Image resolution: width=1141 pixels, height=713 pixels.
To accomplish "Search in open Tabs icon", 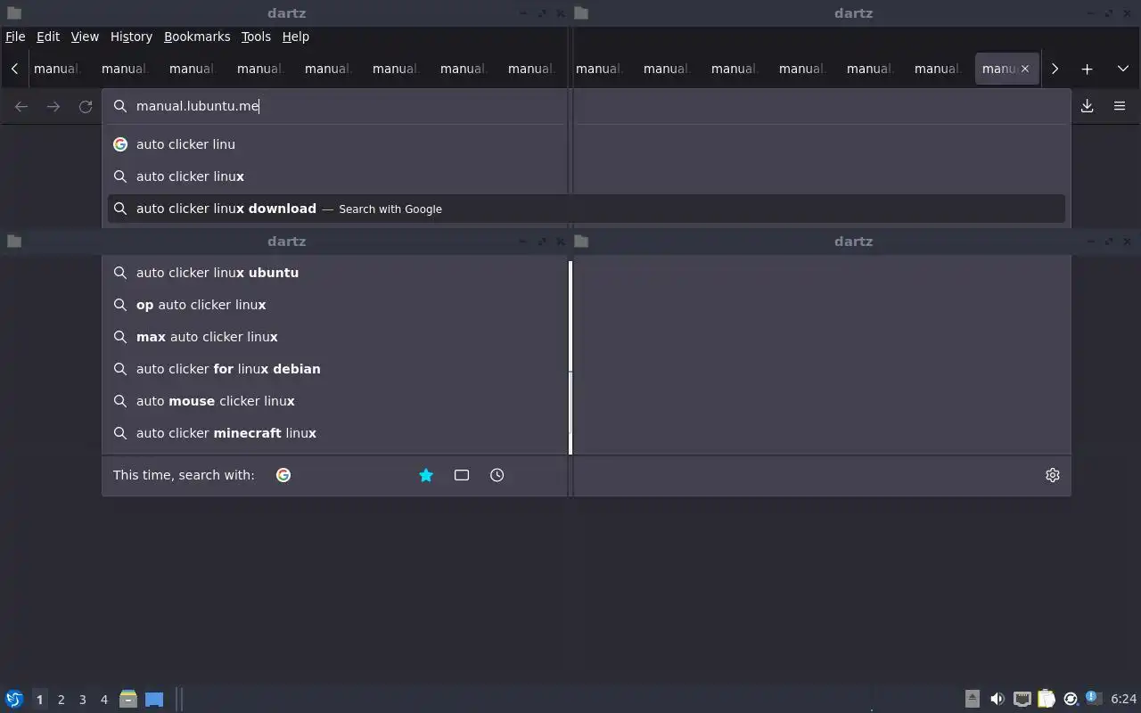I will tap(462, 475).
